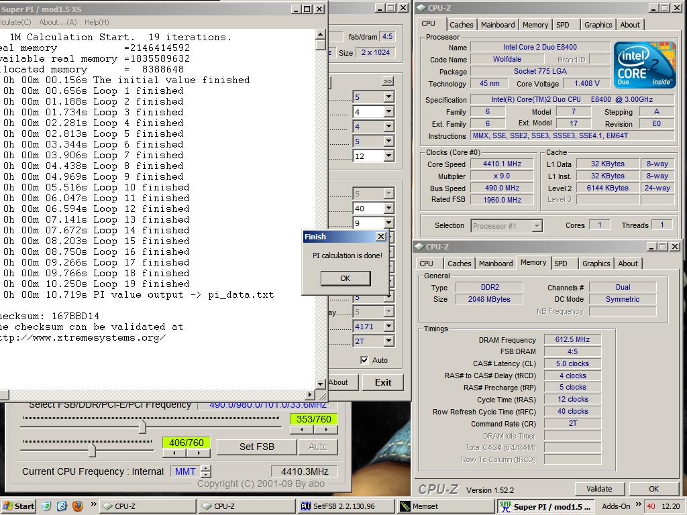
Task: Click the 4410.3MHz current frequency field
Action: [x=305, y=471]
